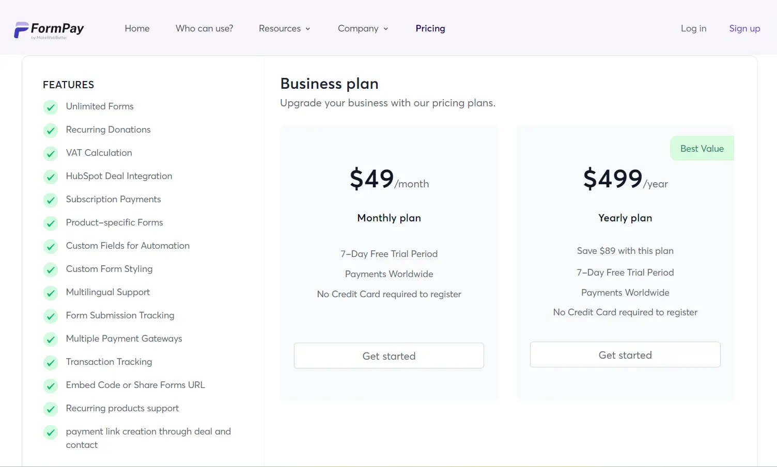This screenshot has height=467, width=777.
Task: Open the Sign up link
Action: point(744,28)
